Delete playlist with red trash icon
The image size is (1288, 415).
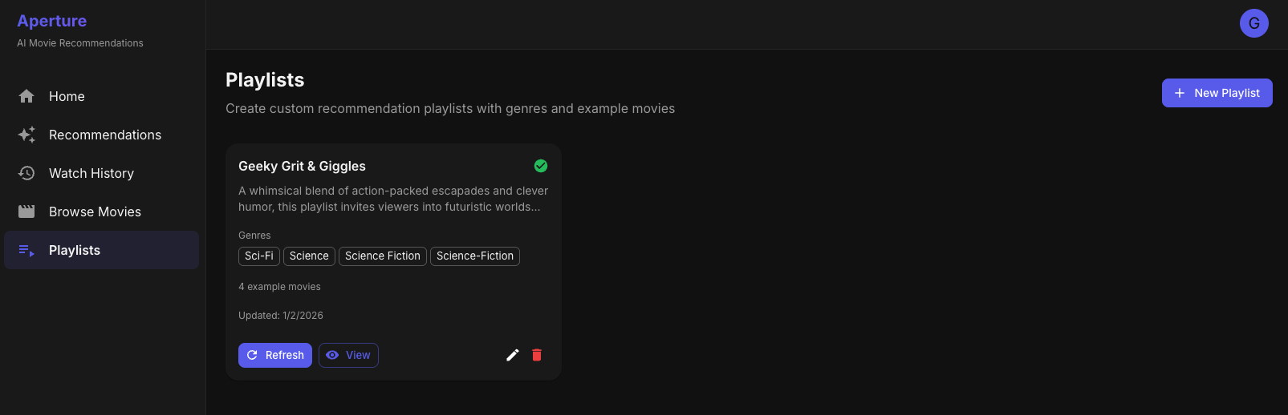[537, 355]
